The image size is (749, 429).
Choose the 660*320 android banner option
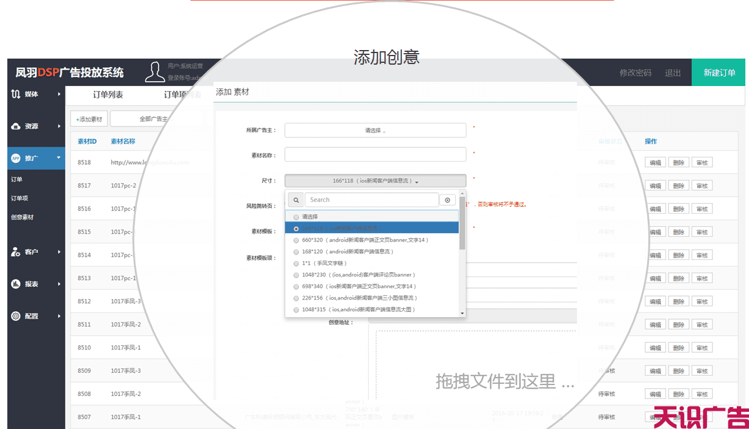point(372,240)
